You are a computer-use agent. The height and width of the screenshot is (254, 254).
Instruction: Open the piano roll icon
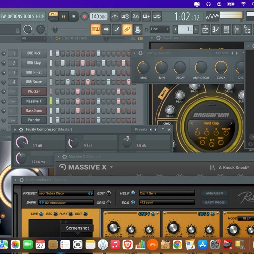coord(216,29)
